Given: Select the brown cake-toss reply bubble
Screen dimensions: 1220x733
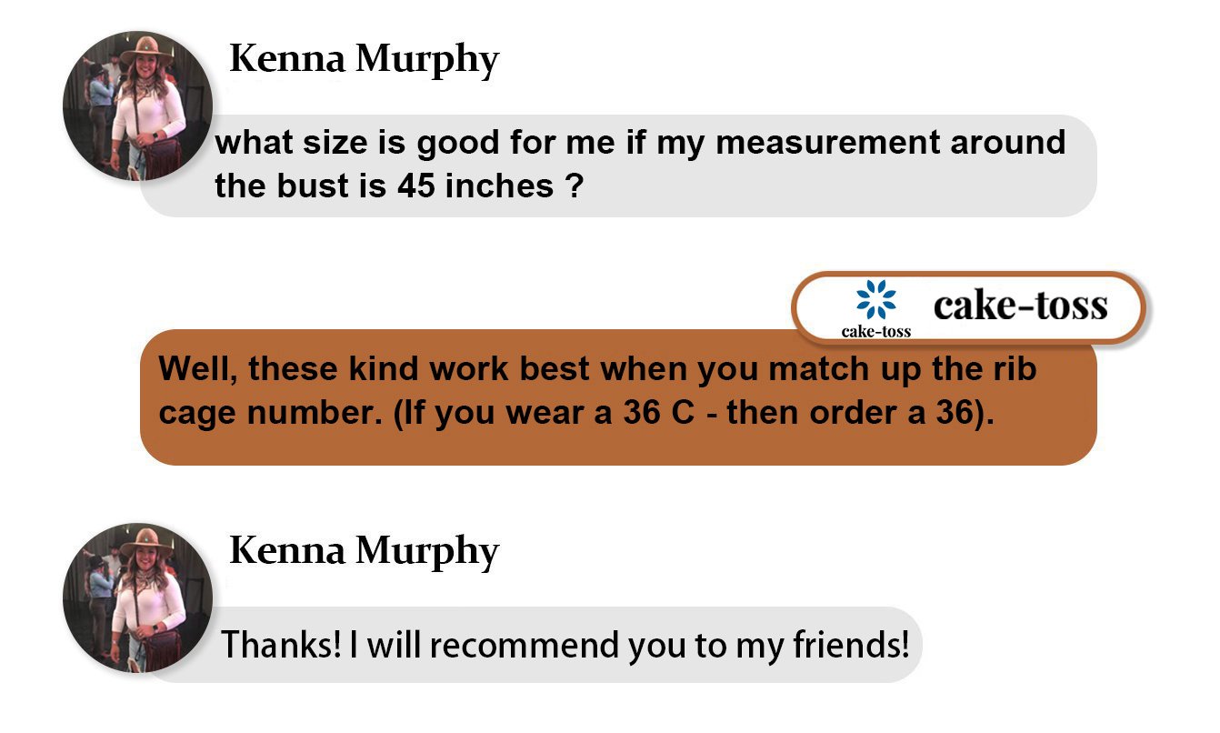Looking at the screenshot, I should 618,397.
